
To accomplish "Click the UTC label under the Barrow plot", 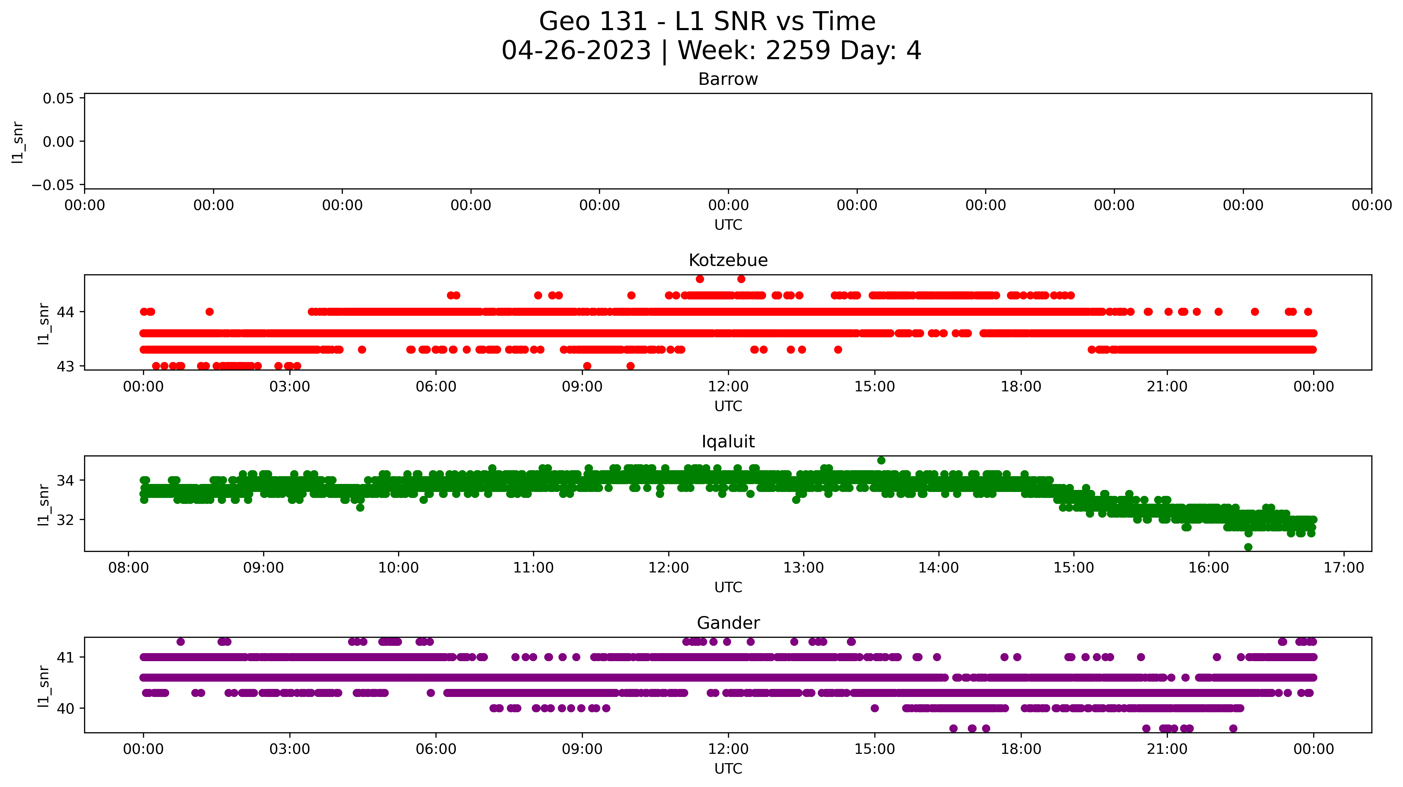I will (728, 225).
